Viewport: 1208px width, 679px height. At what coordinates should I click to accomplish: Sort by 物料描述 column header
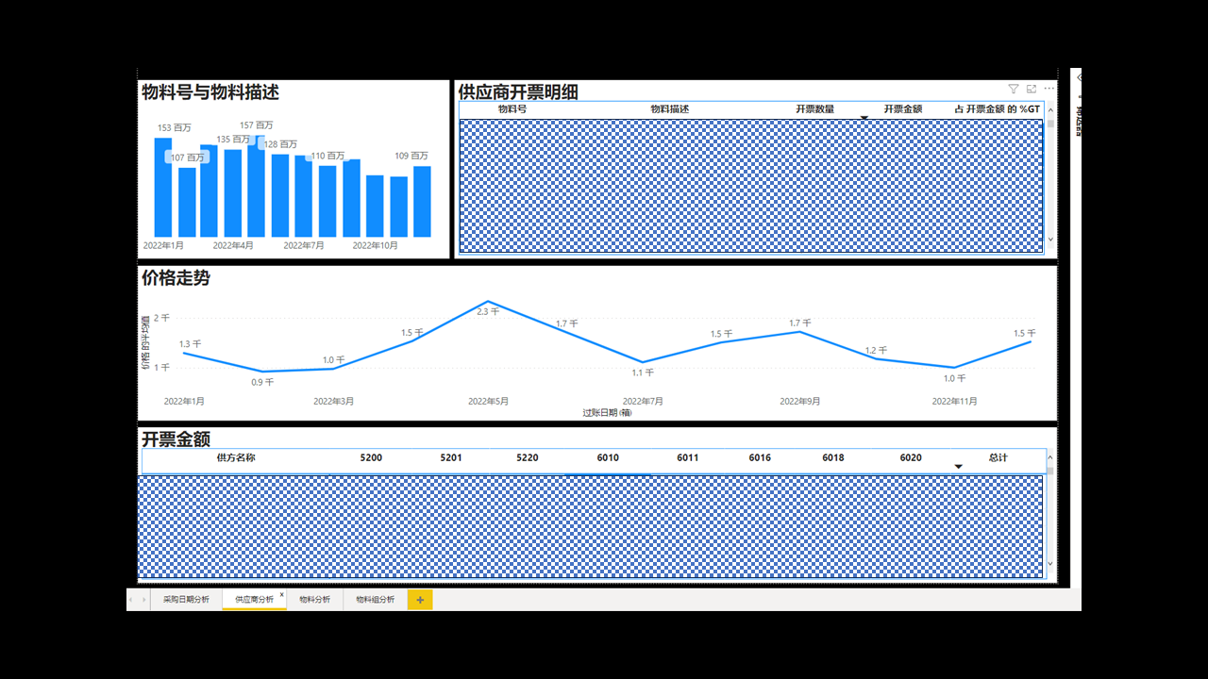[x=670, y=109]
